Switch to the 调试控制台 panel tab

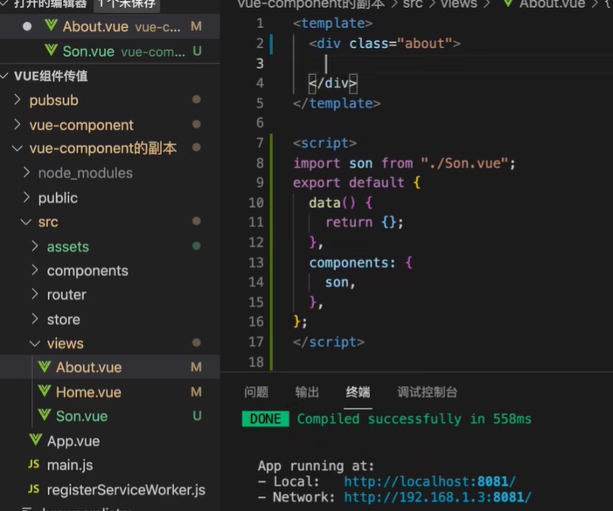point(428,392)
